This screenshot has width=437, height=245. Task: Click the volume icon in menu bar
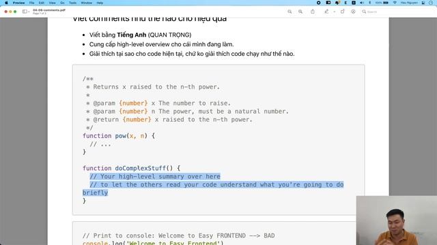click(362, 3)
